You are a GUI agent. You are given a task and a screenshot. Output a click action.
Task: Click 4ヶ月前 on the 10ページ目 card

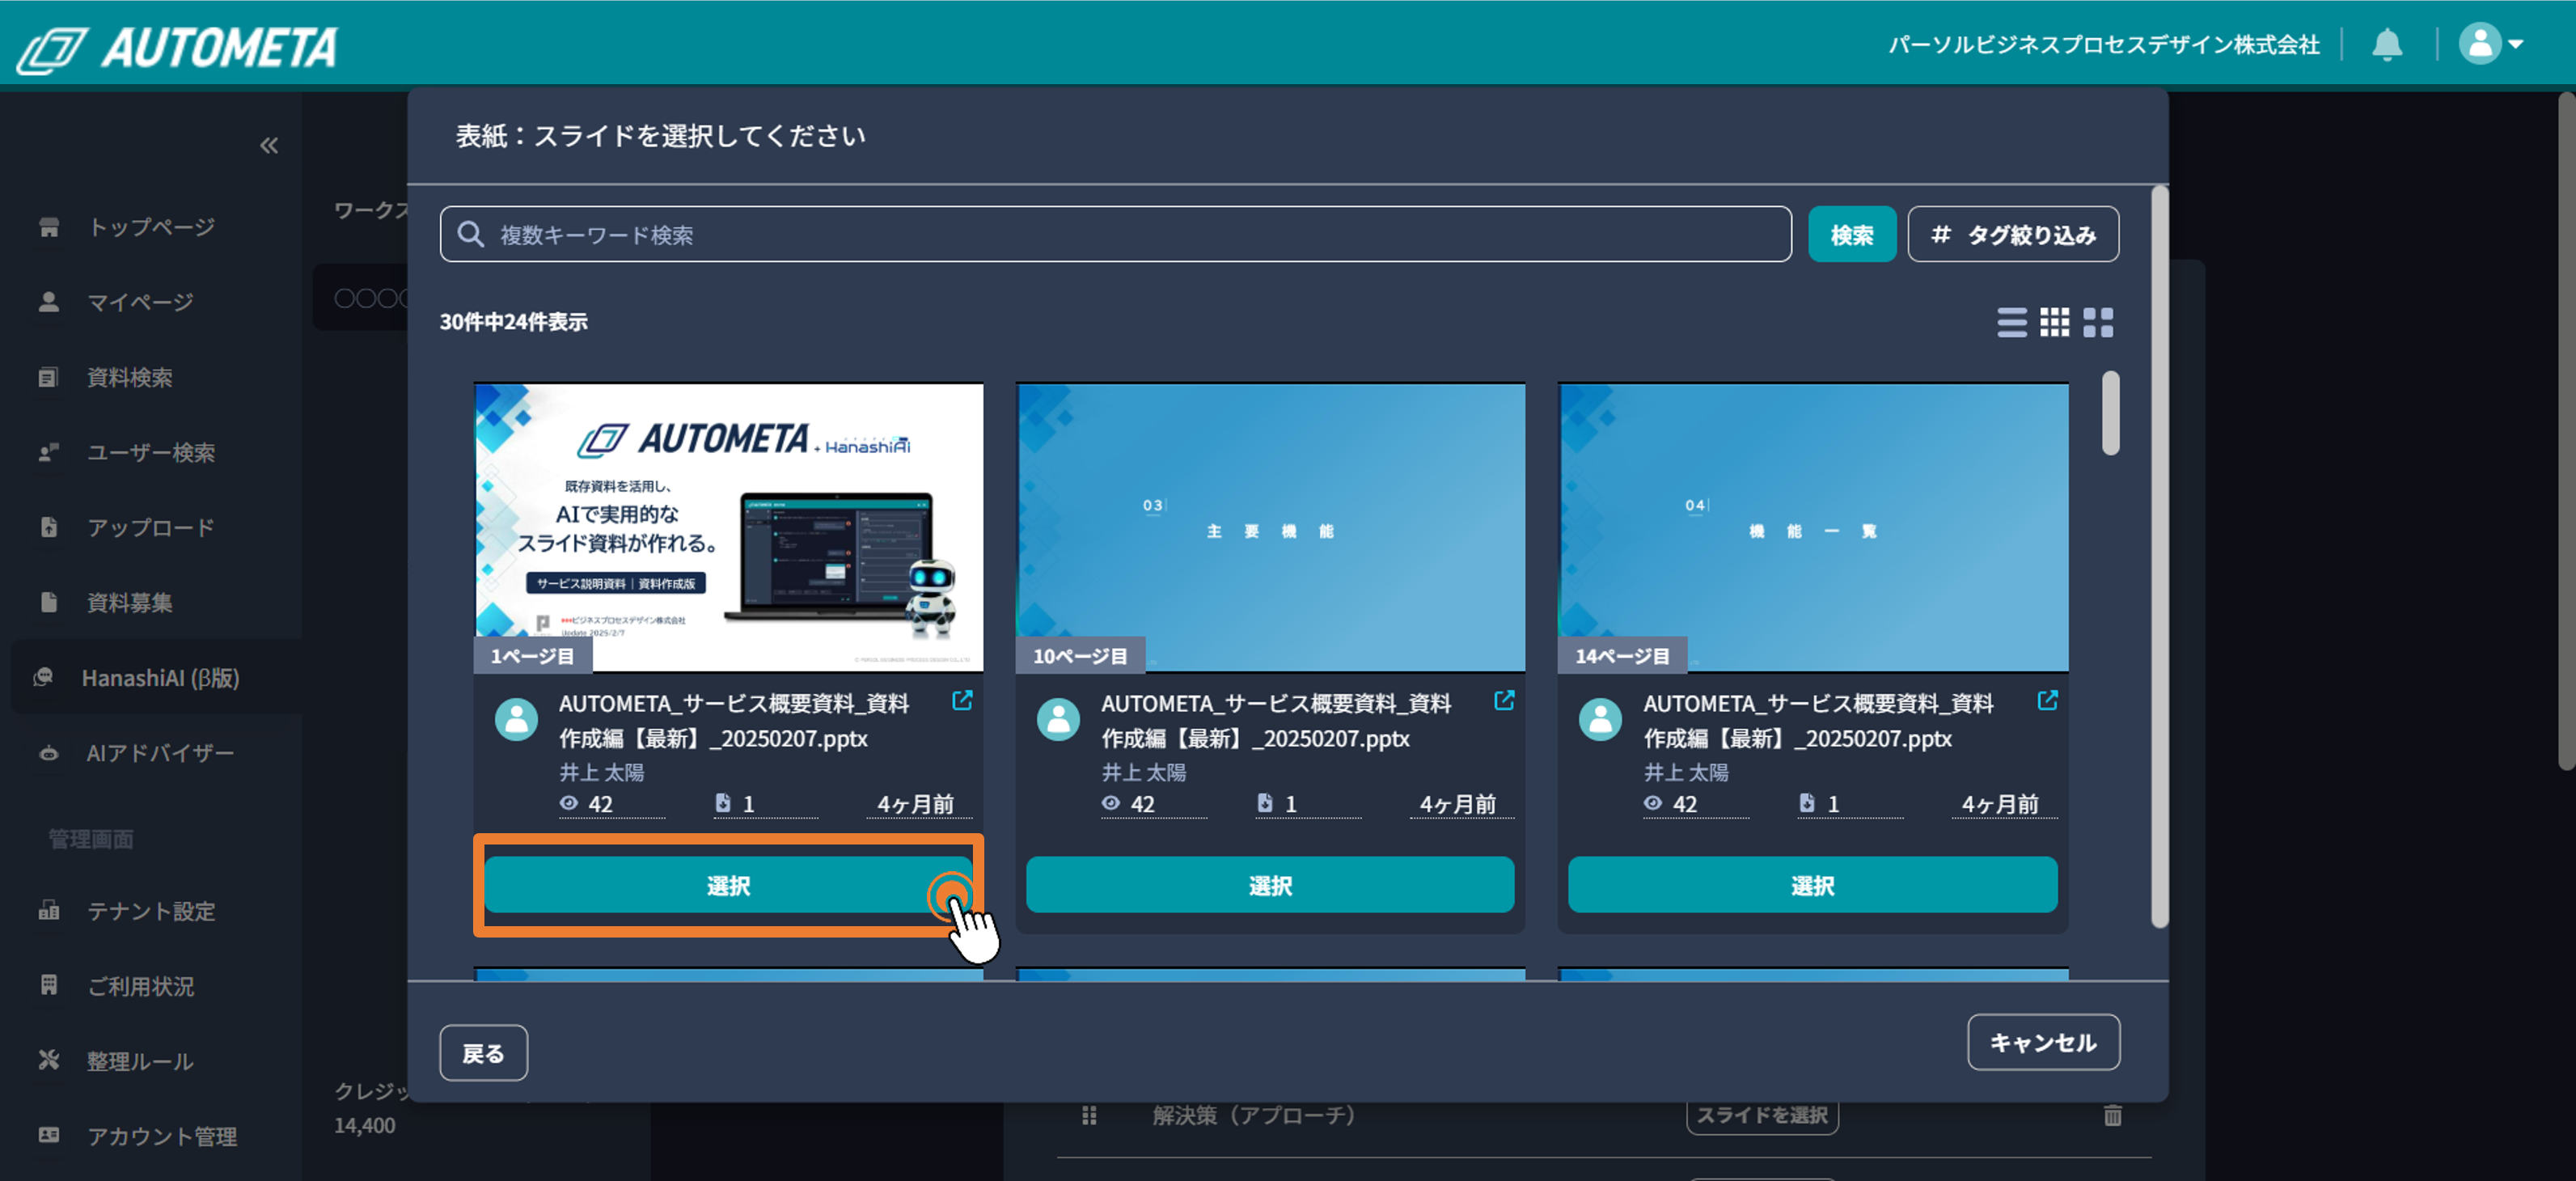pyautogui.click(x=1458, y=804)
